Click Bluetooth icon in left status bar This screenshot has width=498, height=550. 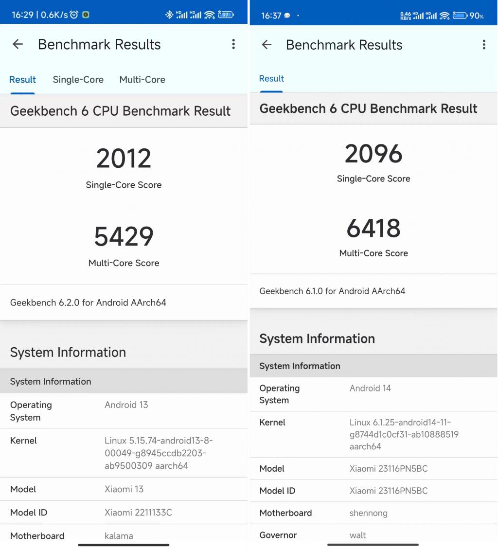click(x=169, y=15)
